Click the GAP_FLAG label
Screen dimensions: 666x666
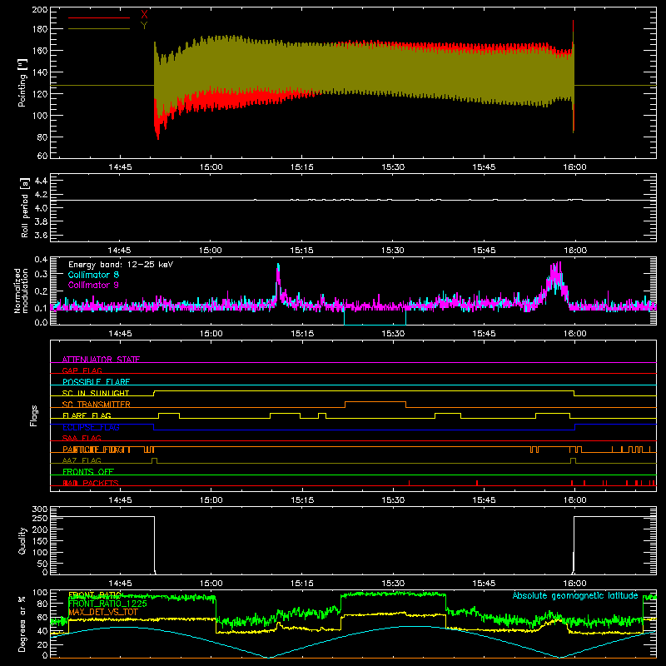(82, 370)
